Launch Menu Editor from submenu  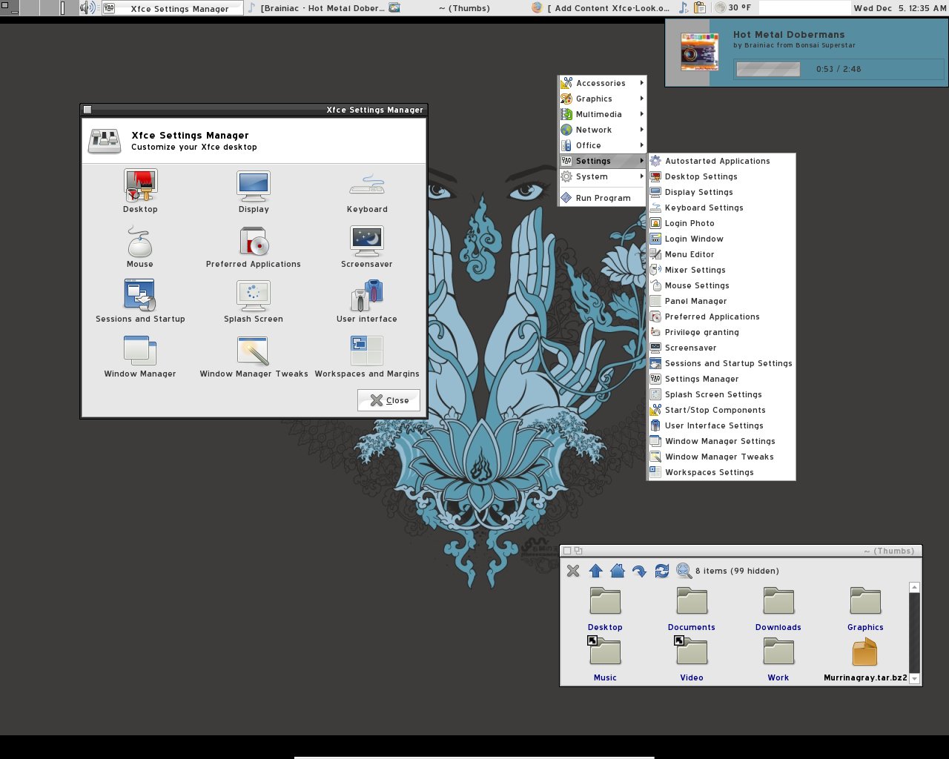[x=721, y=254]
